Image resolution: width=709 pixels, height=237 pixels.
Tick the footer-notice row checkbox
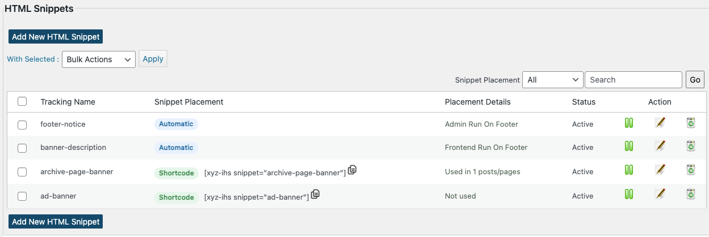(22, 125)
